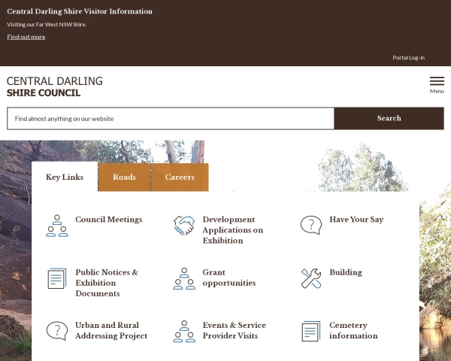Open the Building link

346,272
